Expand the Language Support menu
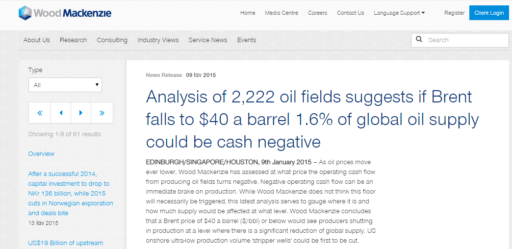 click(399, 13)
